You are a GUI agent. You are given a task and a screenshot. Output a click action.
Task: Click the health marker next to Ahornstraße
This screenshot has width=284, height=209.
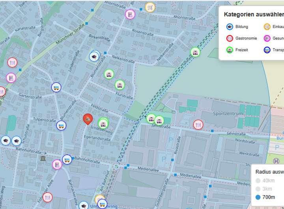tap(130, 14)
